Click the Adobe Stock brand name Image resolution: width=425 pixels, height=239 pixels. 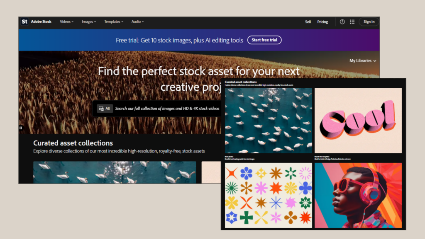pos(41,22)
